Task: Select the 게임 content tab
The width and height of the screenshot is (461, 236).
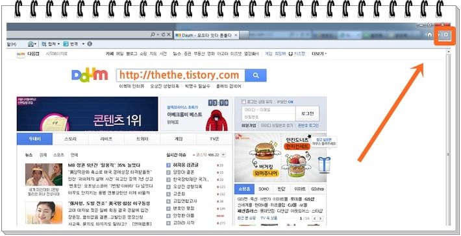Action: 179,139
